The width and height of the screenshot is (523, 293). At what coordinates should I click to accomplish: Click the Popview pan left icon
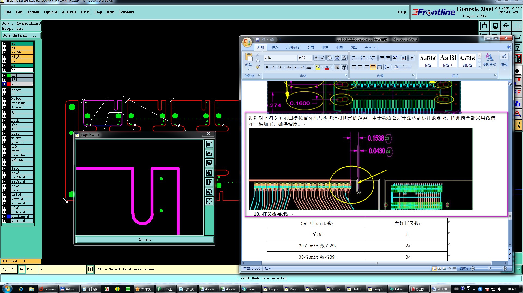click(x=209, y=173)
